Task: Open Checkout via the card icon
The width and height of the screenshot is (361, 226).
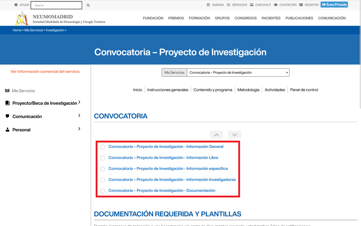Action: coord(252,5)
